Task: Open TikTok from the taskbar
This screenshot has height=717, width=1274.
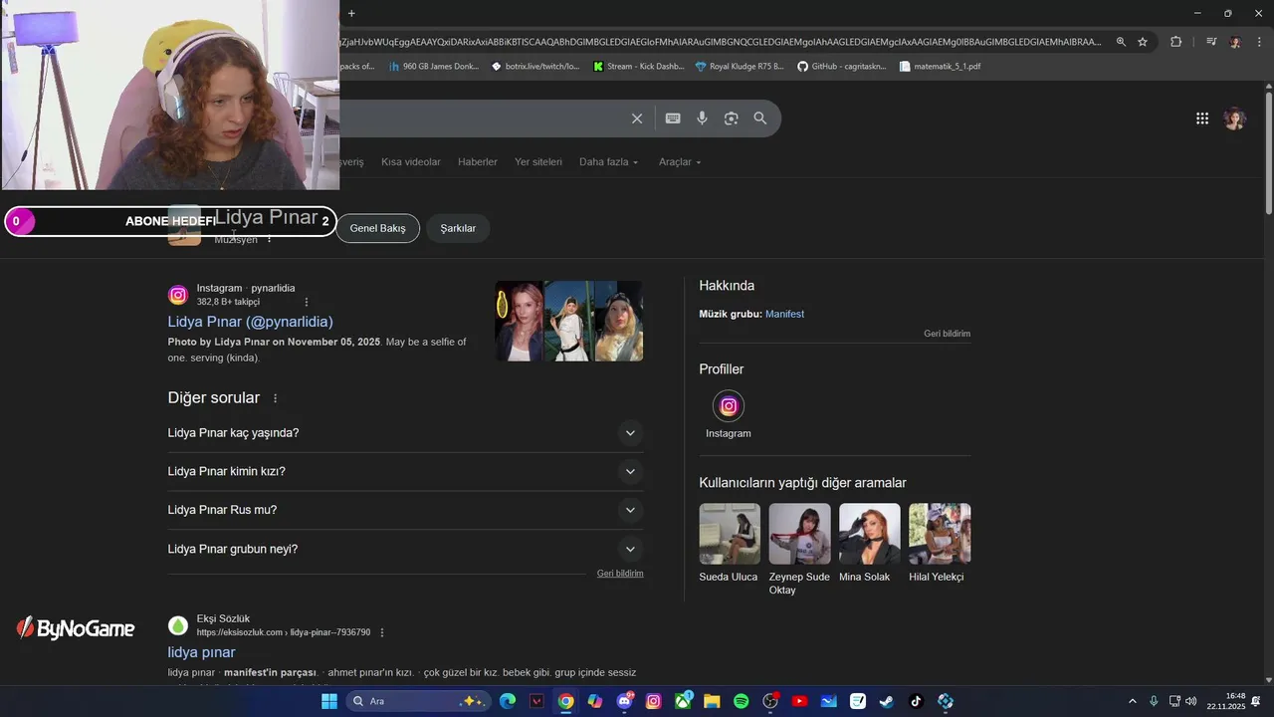Action: (917, 701)
